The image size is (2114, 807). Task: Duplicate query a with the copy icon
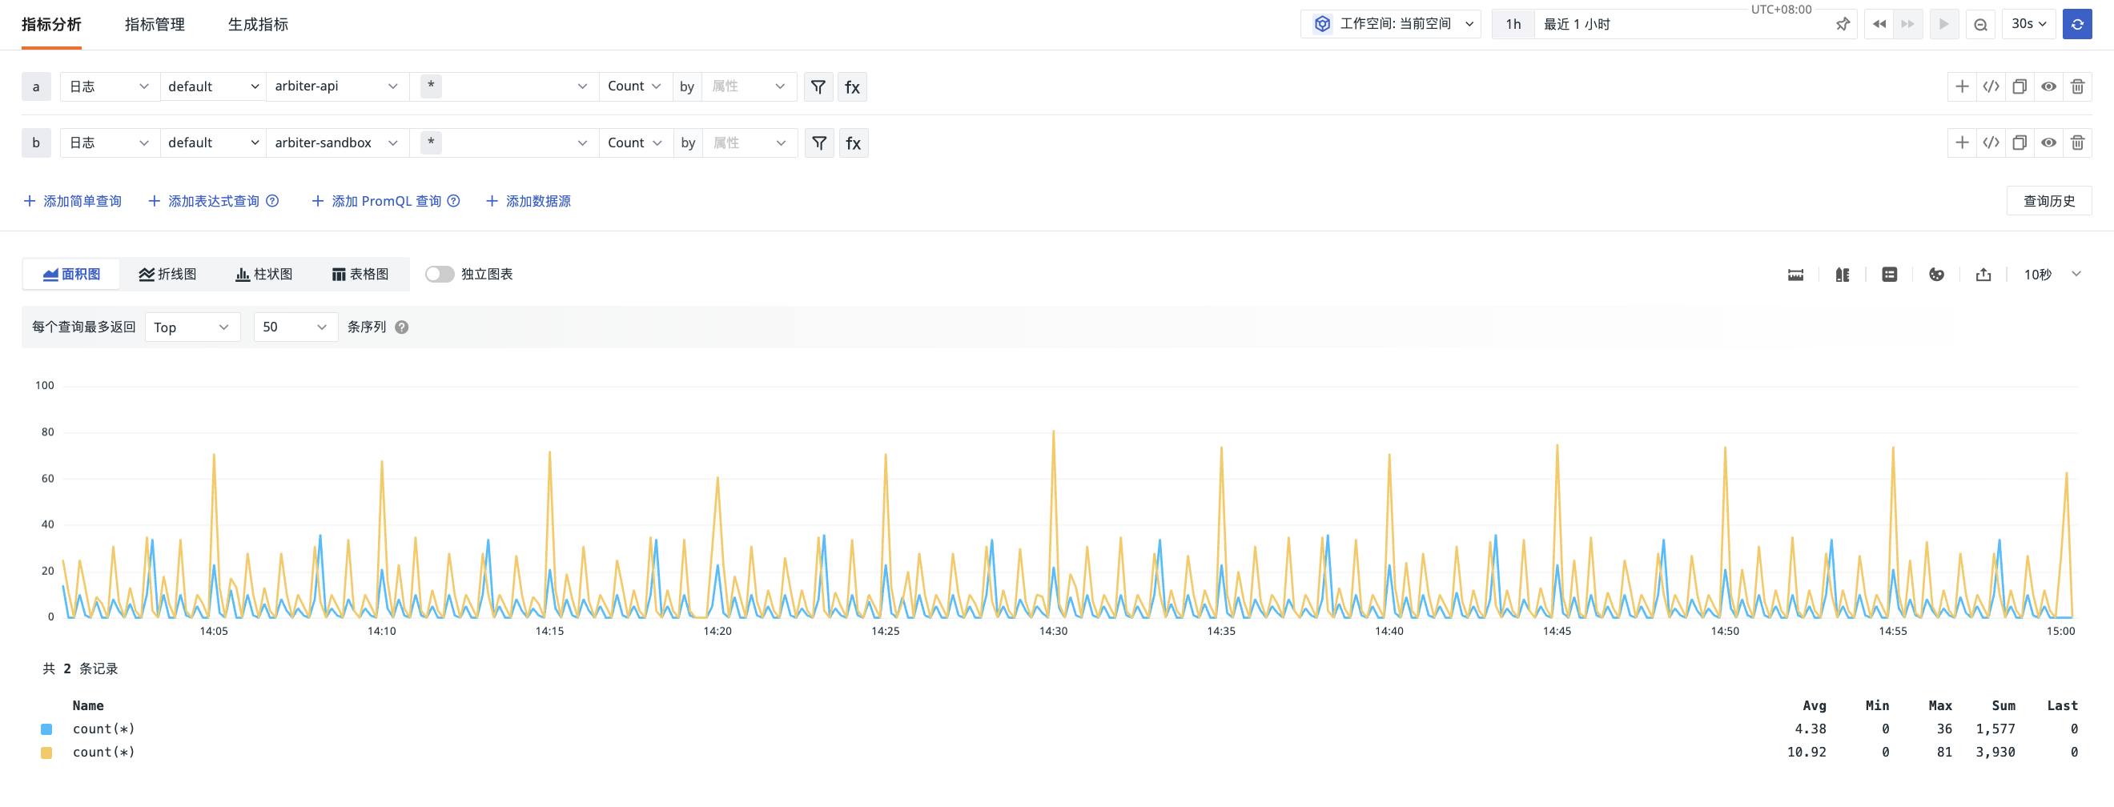click(2020, 86)
